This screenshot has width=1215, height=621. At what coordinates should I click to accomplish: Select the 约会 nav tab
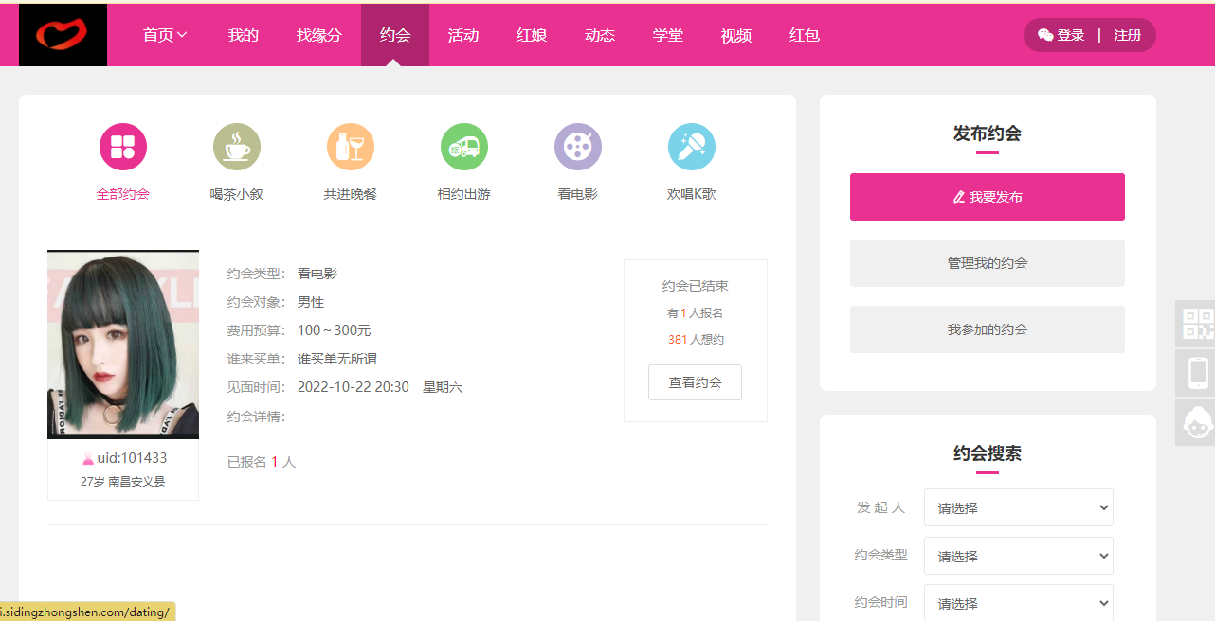pyautogui.click(x=395, y=35)
